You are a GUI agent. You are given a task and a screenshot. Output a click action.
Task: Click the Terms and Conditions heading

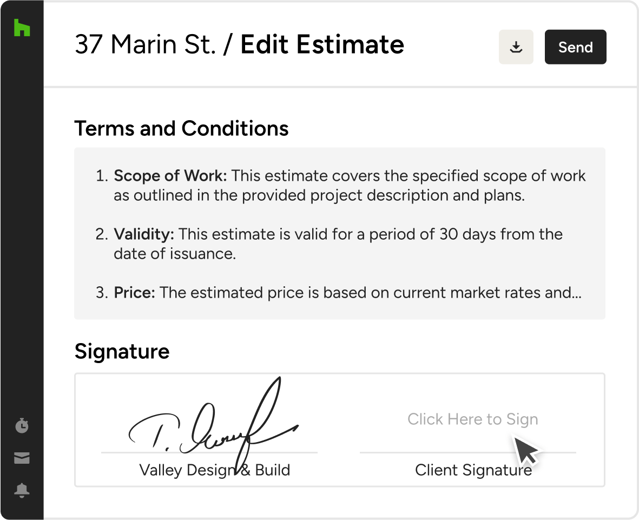tap(181, 128)
